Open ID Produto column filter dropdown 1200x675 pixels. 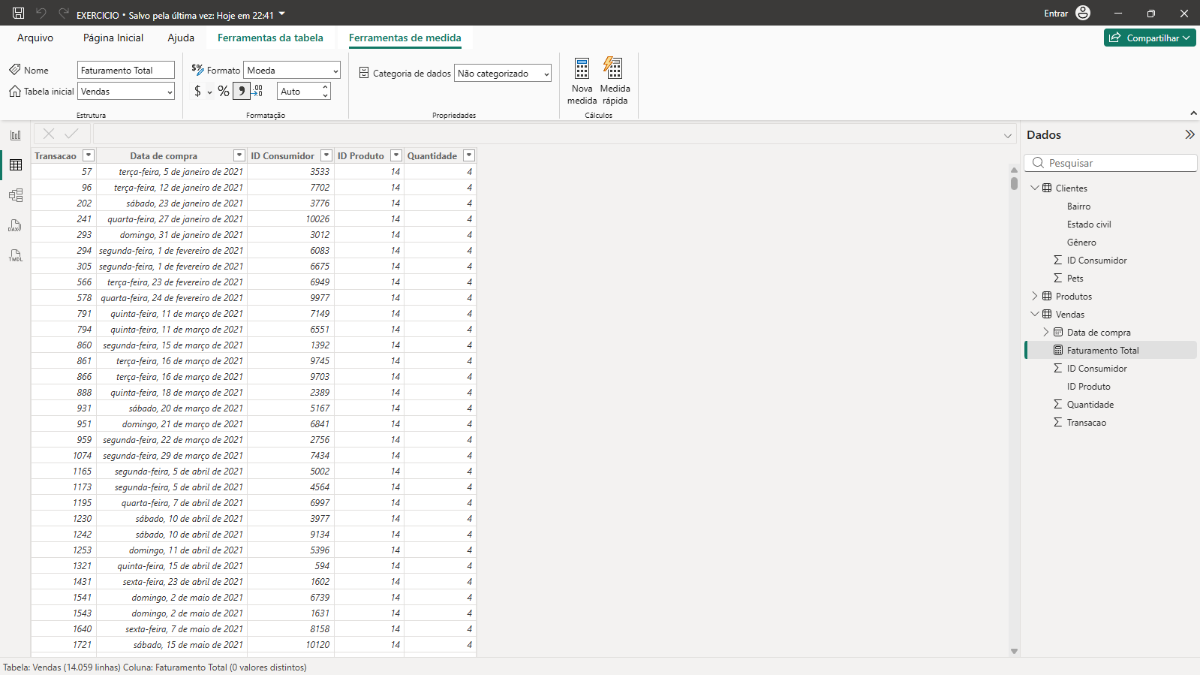coord(396,155)
